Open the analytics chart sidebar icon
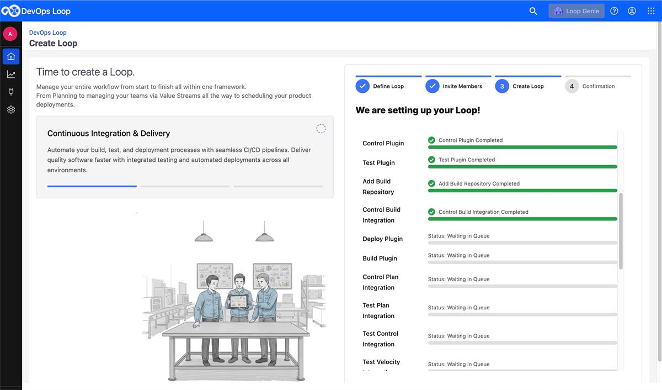The height and width of the screenshot is (390, 662). point(11,74)
